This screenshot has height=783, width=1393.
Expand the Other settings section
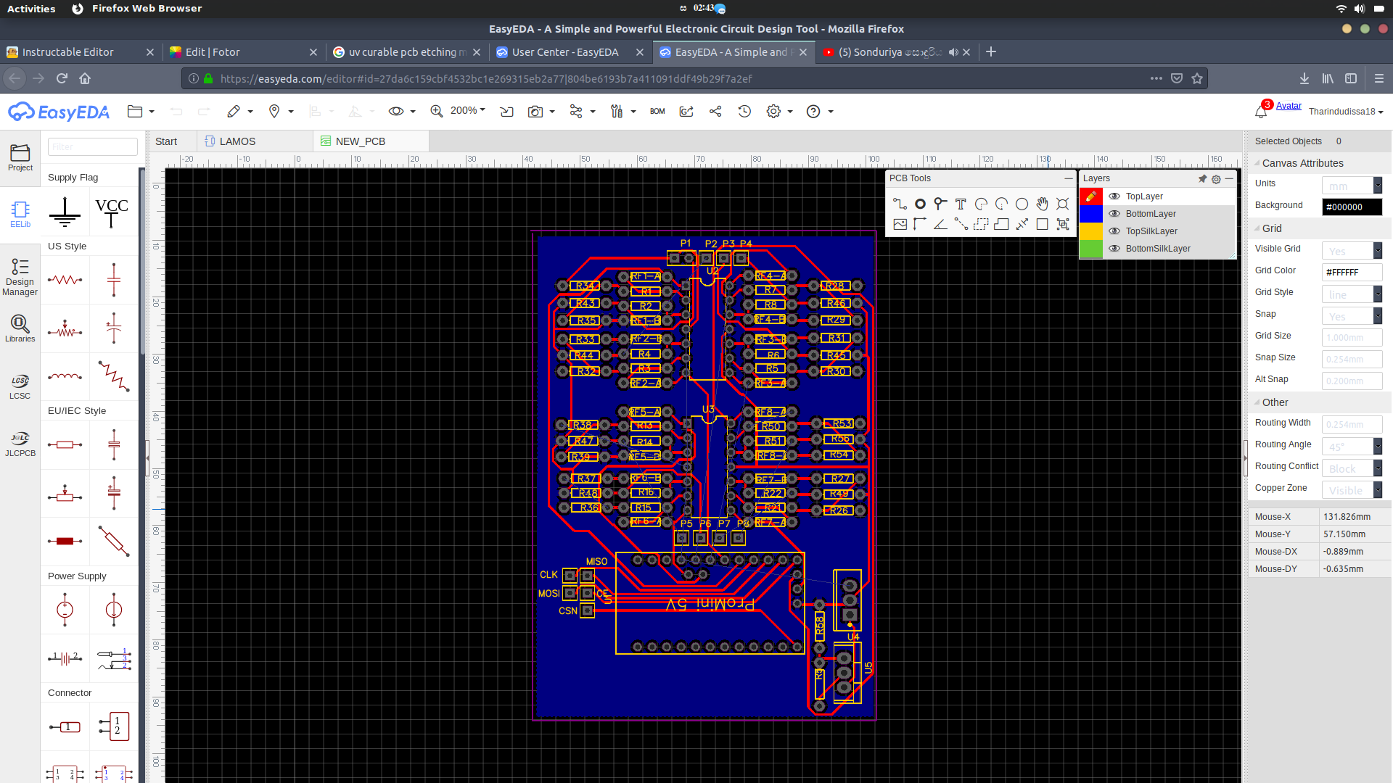coord(1258,402)
